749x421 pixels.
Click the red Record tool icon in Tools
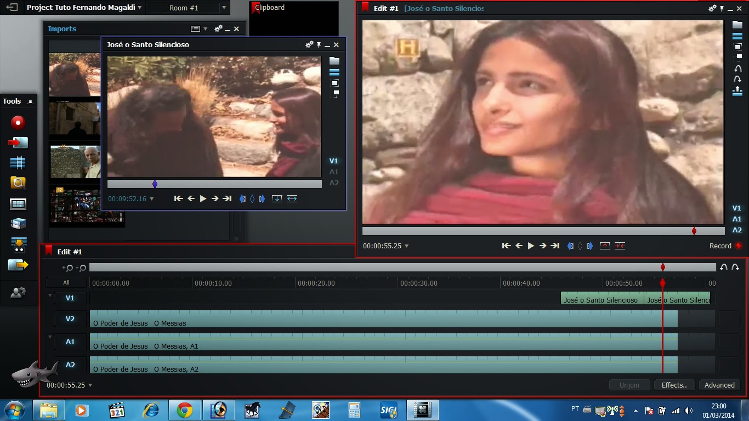[18, 122]
